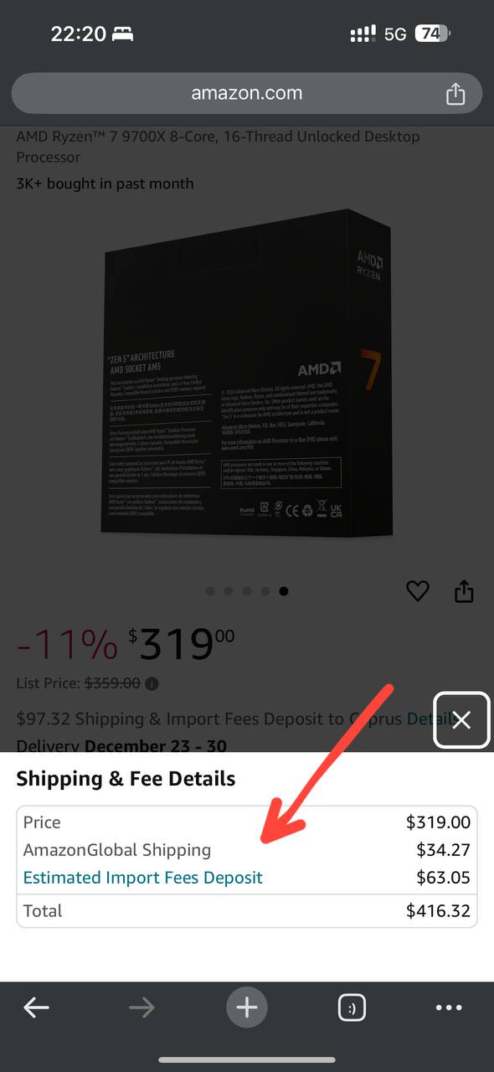Tap the AMD Ryzen box product image
Viewport: 494px width, 1072px height.
tap(247, 373)
